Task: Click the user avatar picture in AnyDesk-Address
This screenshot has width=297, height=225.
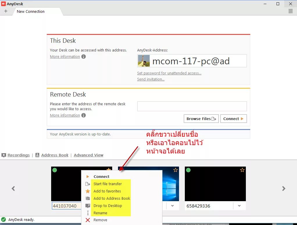Action: [x=144, y=61]
